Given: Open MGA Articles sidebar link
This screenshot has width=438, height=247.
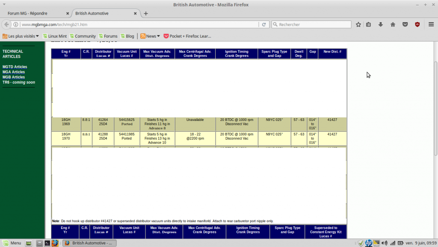Looking at the screenshot, I should pyautogui.click(x=14, y=72).
